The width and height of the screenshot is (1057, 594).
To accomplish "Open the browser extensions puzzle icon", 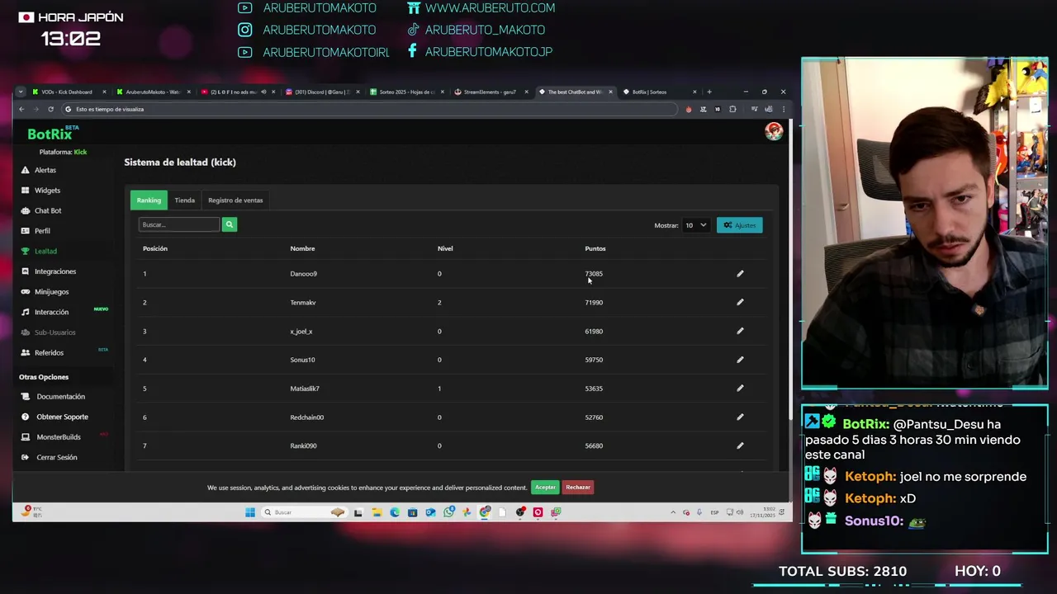I will pos(732,109).
